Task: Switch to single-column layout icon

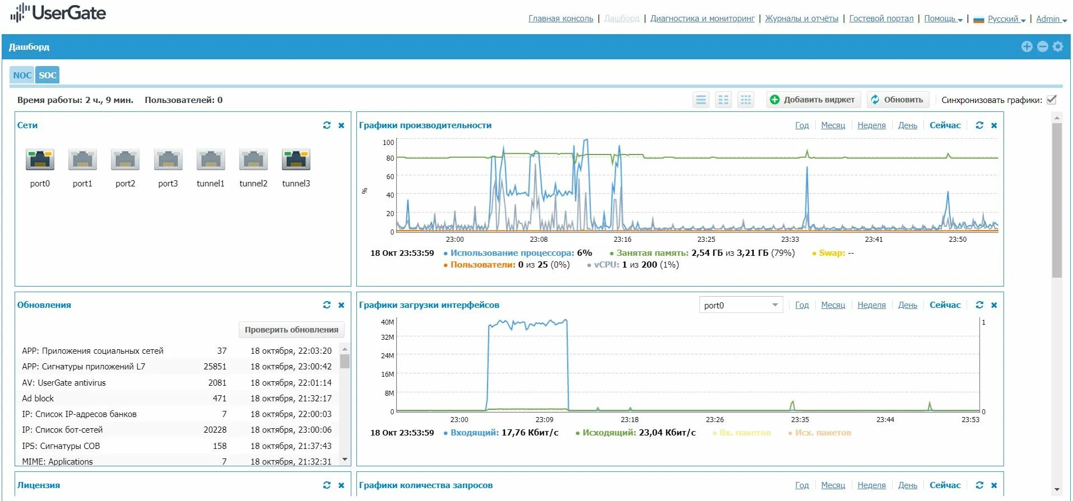Action: (701, 100)
